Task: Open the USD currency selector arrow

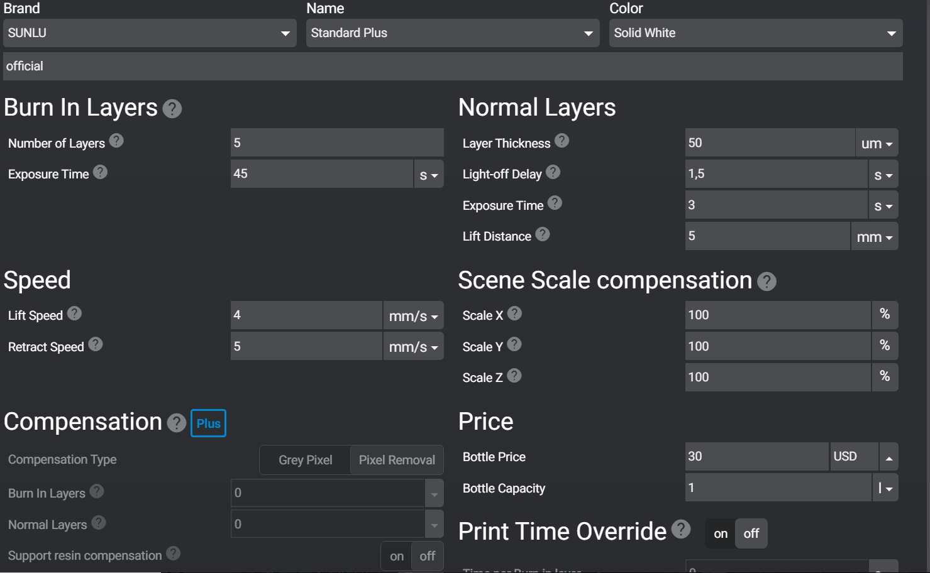Action: [888, 457]
